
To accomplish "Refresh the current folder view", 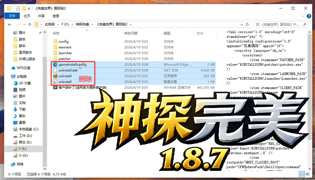I will 248,24.
